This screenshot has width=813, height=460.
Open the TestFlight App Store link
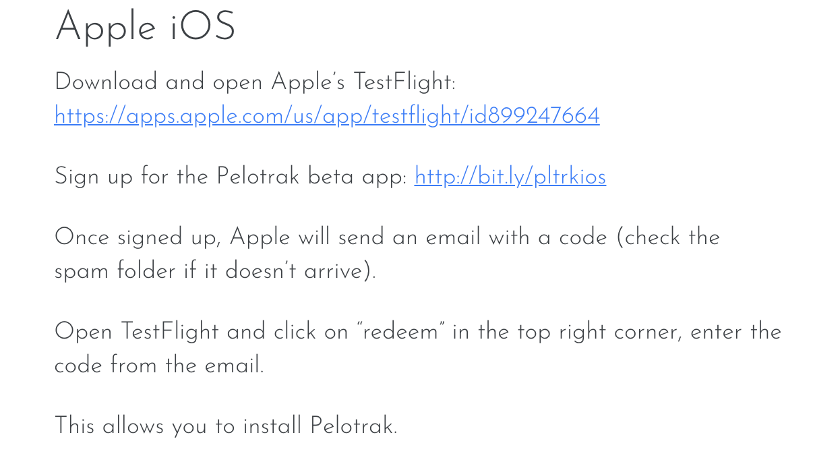click(327, 116)
